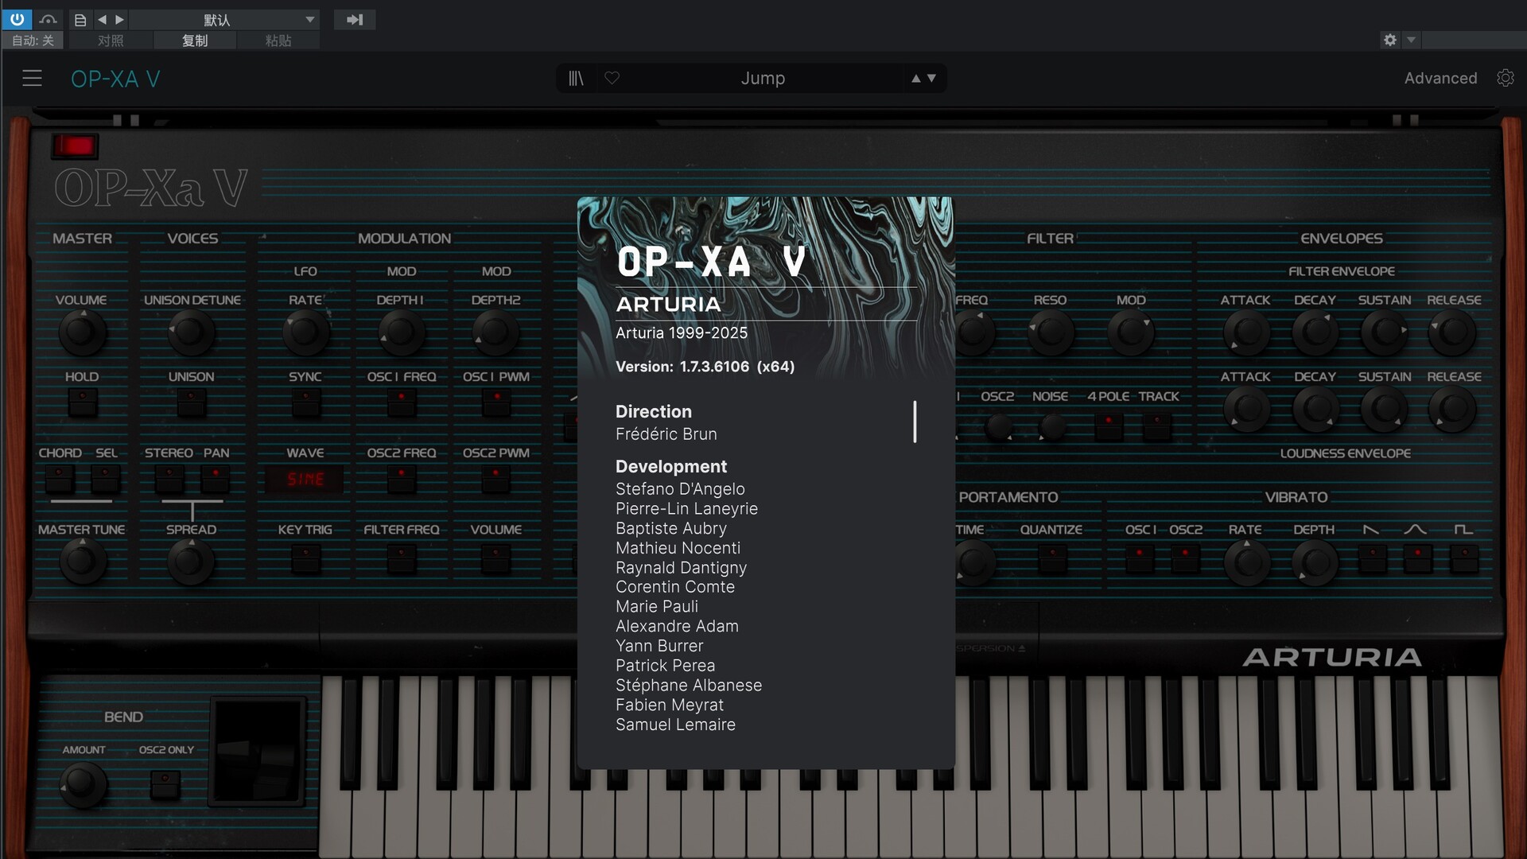Toggle the OSC2 PWM modulation button
Screen dimensions: 1527x859
tap(496, 480)
